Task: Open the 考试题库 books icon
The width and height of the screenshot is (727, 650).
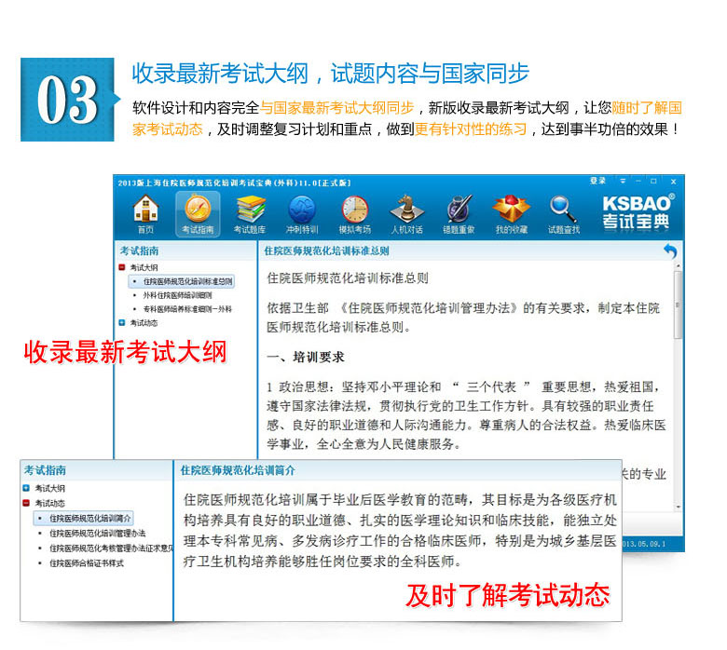Action: (250, 214)
